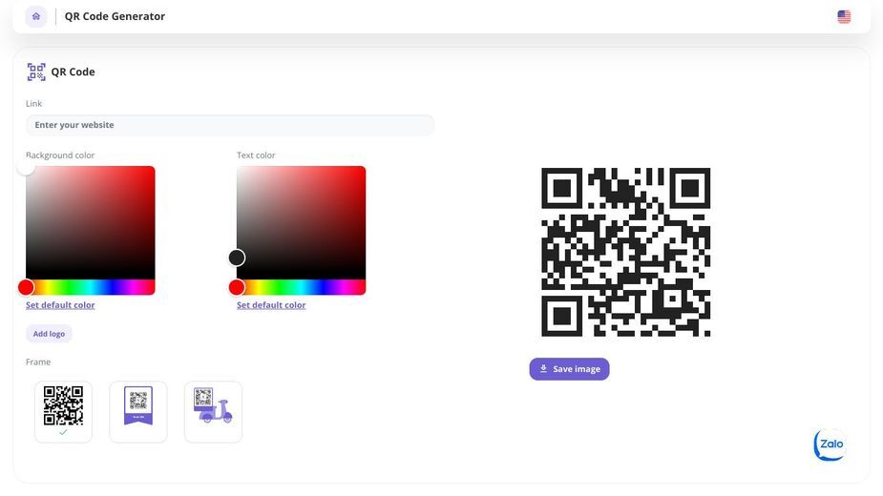Click the red hue knob under Text color
This screenshot has width=883, height=496.
click(x=237, y=287)
